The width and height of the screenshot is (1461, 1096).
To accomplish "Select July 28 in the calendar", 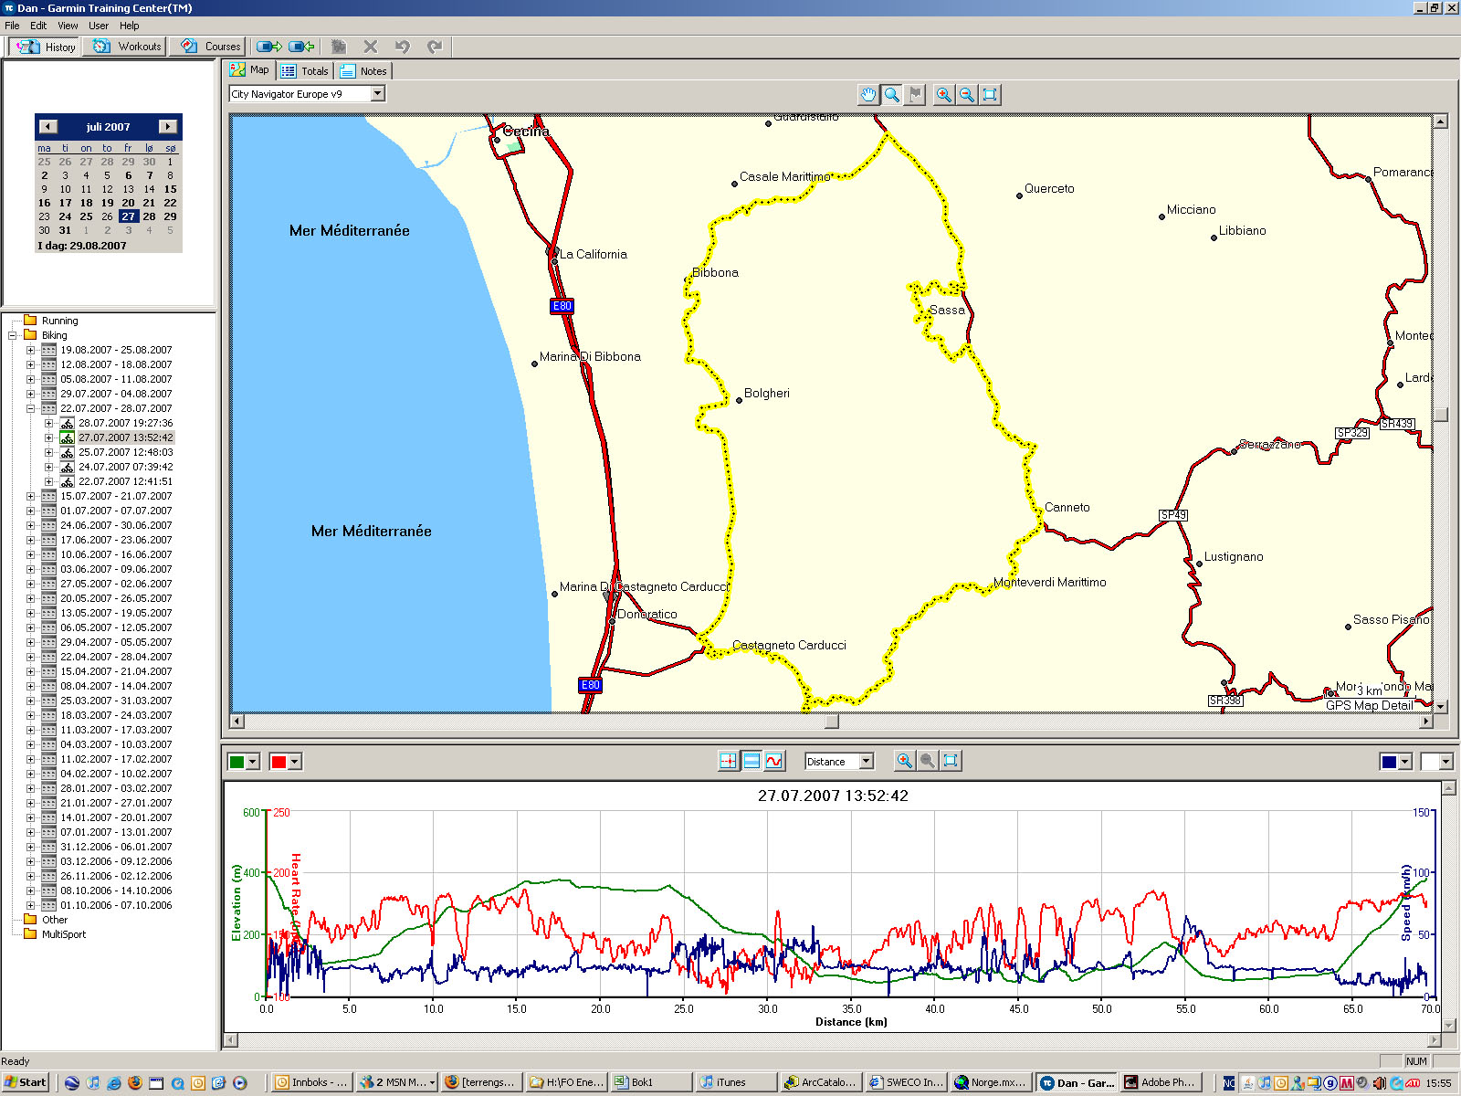I will pyautogui.click(x=149, y=216).
